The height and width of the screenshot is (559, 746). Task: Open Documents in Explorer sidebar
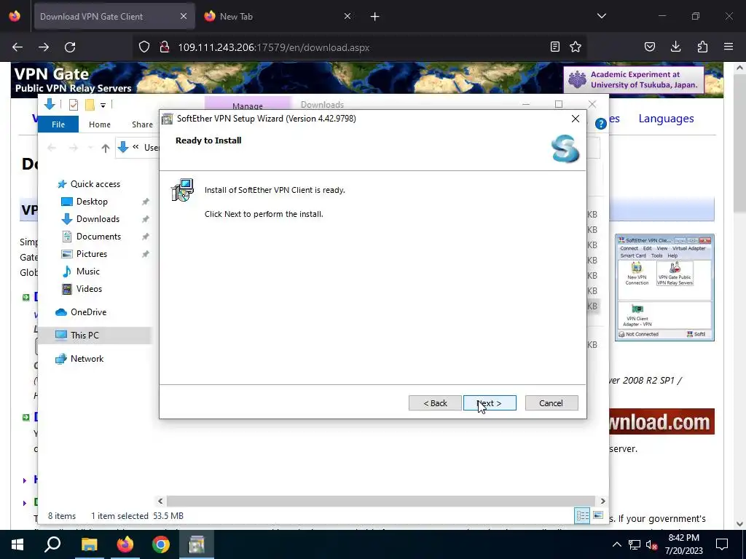pyautogui.click(x=98, y=237)
